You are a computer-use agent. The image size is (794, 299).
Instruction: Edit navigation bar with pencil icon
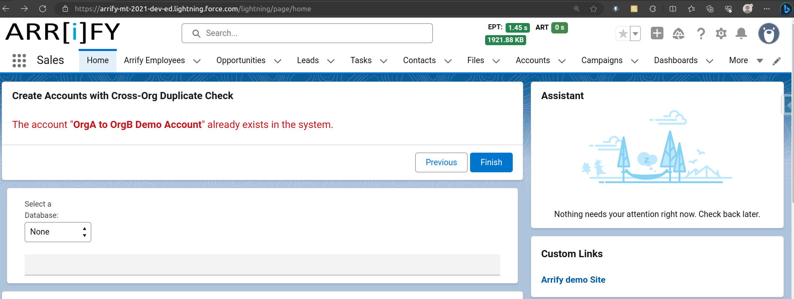[776, 61]
